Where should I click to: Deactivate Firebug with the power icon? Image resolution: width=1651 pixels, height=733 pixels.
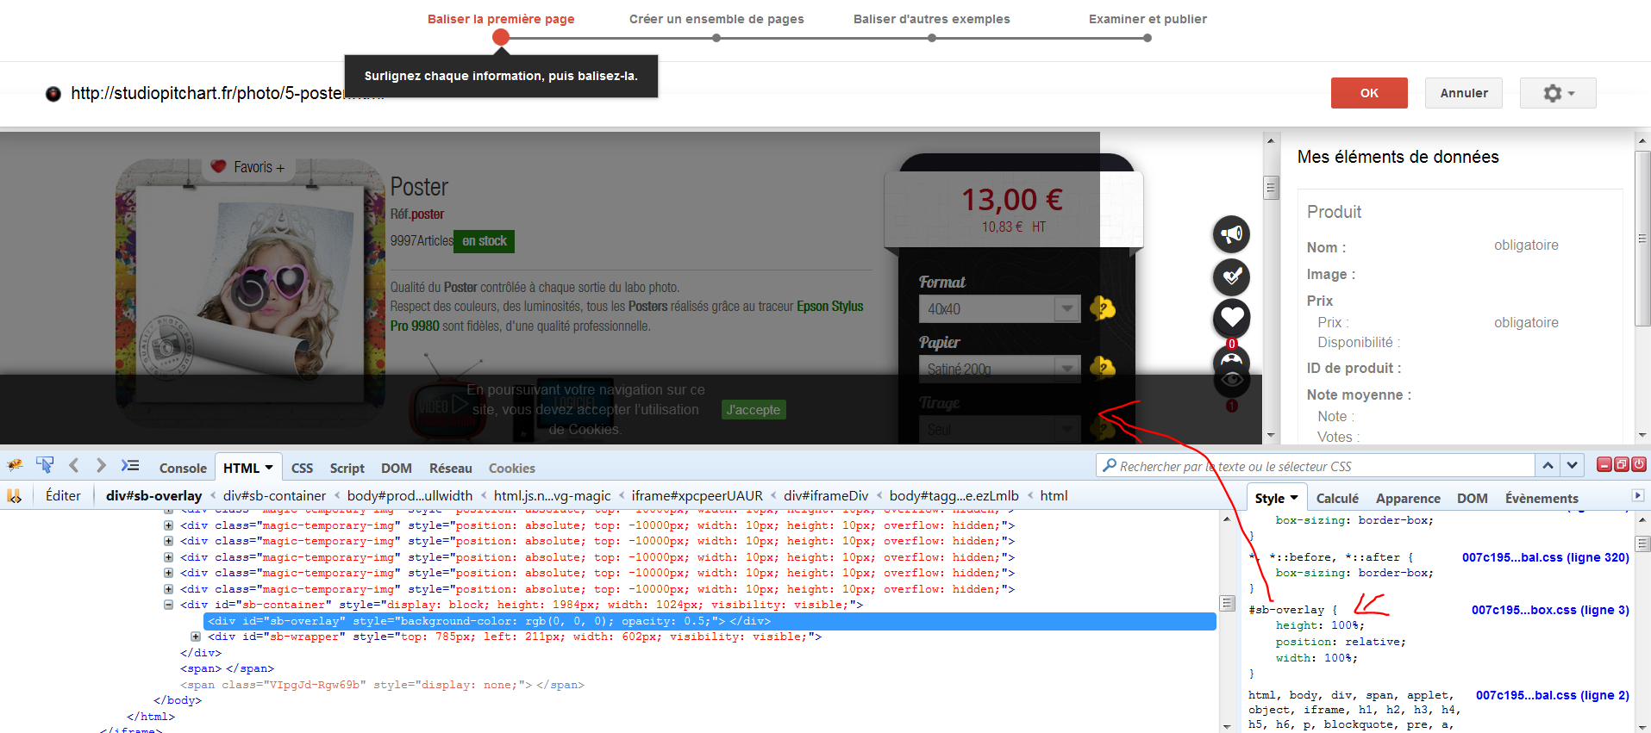1639,464
